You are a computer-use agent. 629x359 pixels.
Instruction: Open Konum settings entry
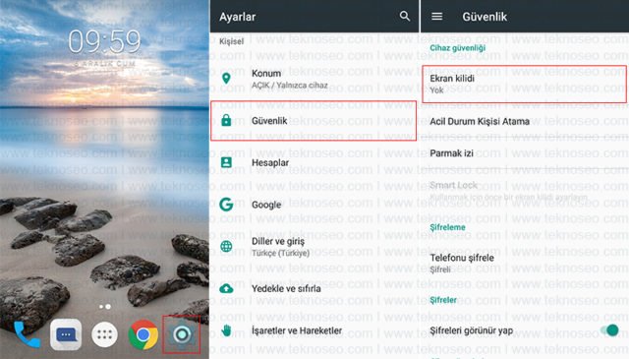tap(314, 79)
